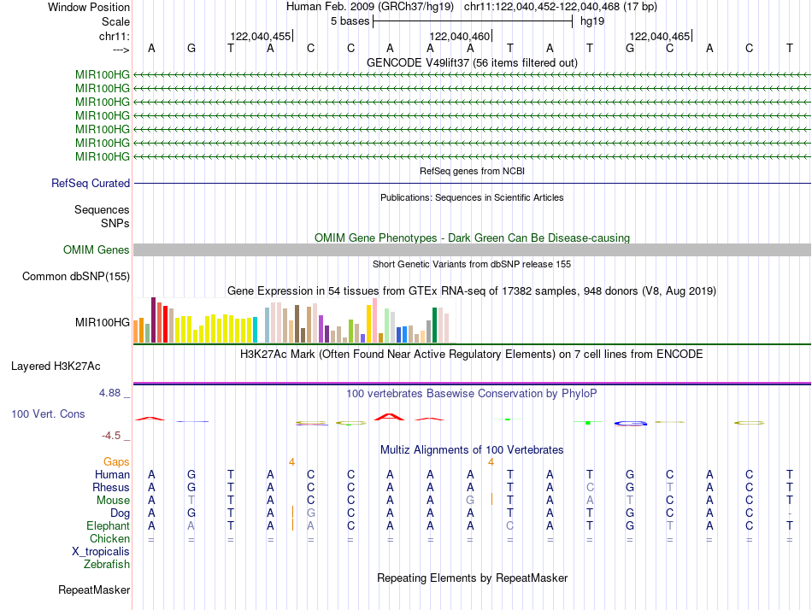Click the 100 vertebrates Basewise Conservation title
Image resolution: width=812 pixels, height=610 pixels.
(x=472, y=394)
